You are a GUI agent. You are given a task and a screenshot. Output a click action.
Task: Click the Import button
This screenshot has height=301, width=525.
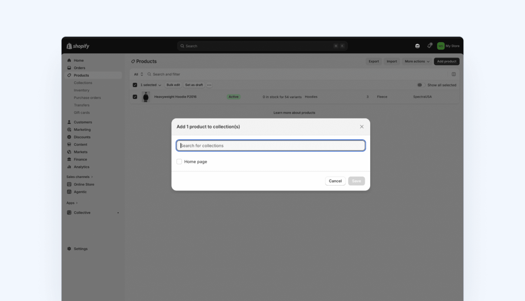tap(391, 61)
